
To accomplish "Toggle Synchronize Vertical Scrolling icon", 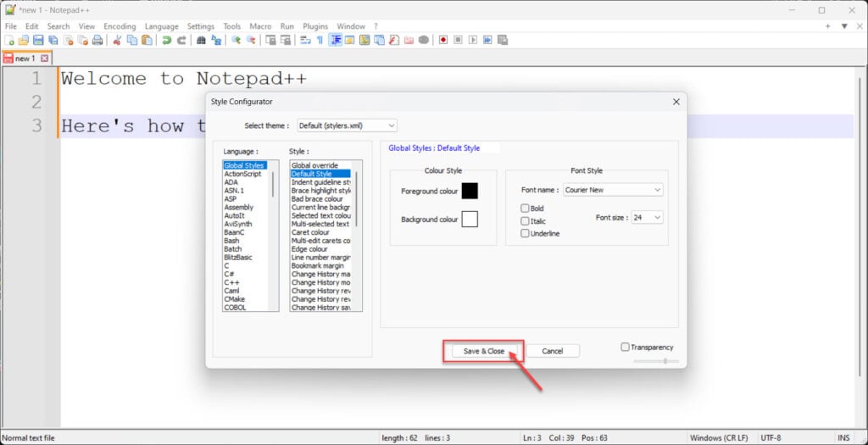I will [270, 40].
